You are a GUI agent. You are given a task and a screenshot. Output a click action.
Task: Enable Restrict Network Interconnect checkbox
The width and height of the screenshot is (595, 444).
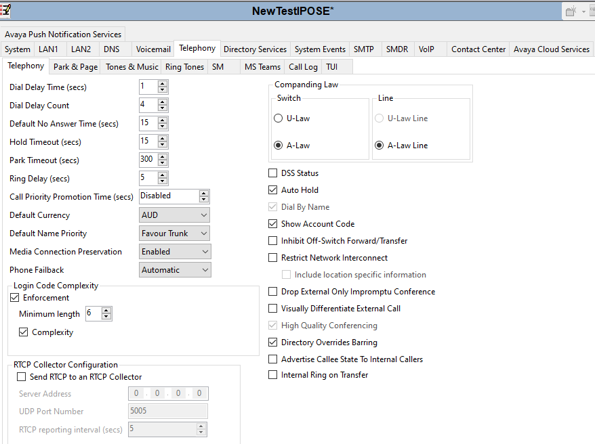tap(273, 258)
